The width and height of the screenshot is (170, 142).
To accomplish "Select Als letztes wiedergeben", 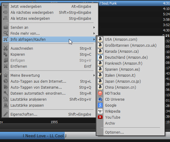I will [49, 18].
